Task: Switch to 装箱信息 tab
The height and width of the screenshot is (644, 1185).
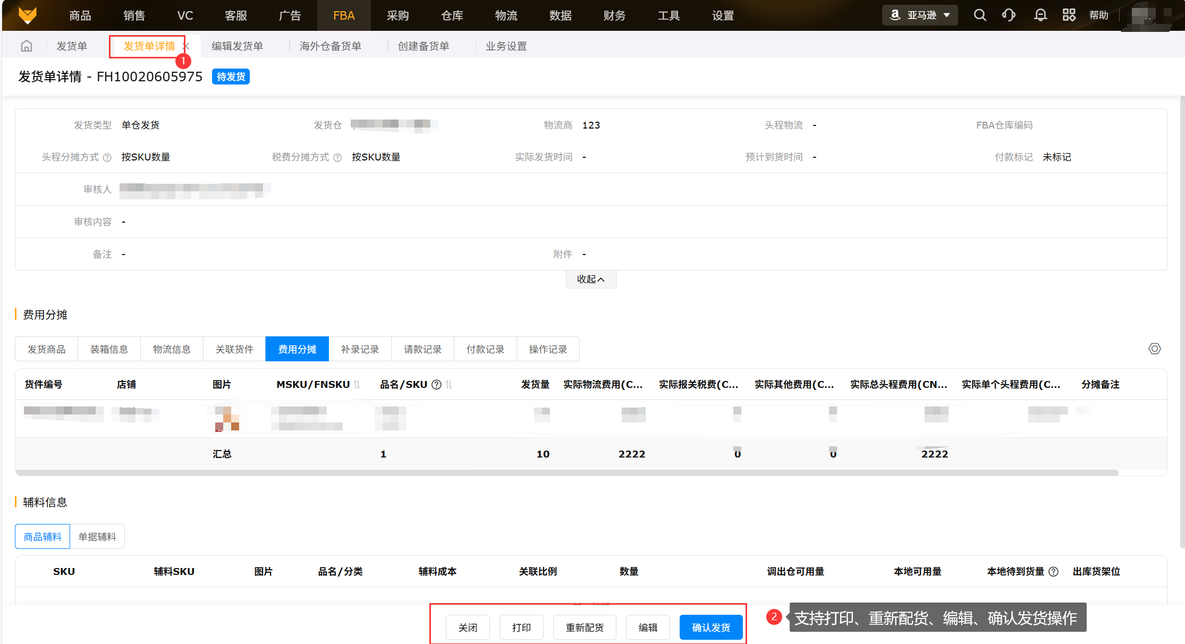Action: pos(109,349)
